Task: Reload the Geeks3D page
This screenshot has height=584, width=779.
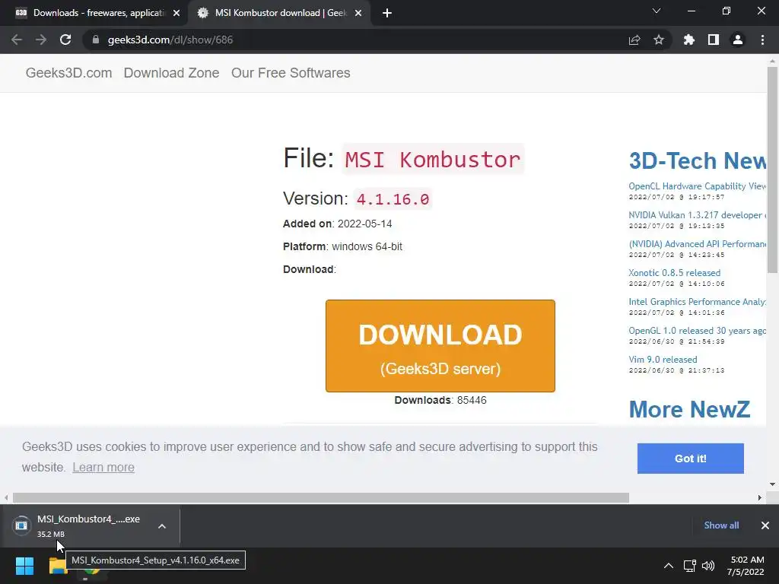Action: (65, 40)
